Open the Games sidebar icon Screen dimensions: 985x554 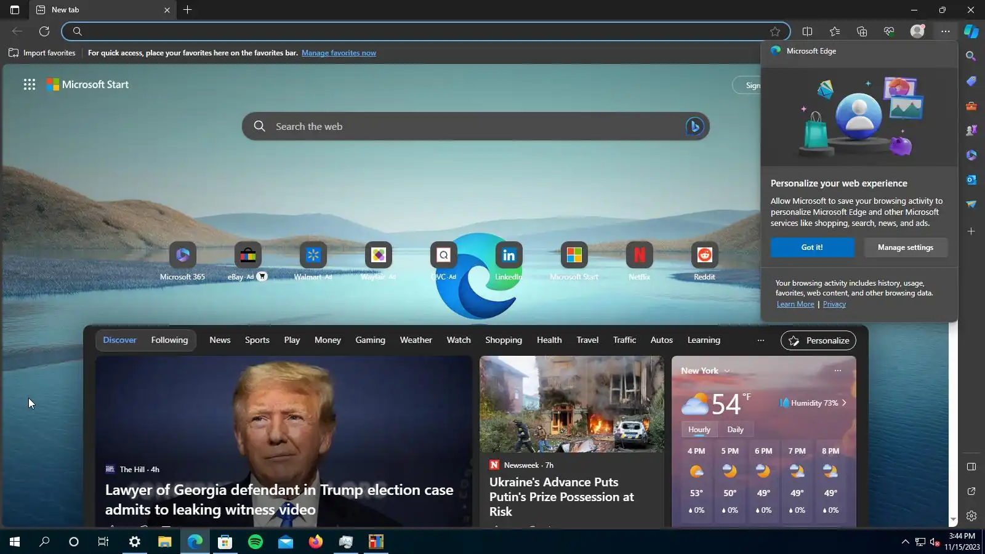tap(971, 130)
